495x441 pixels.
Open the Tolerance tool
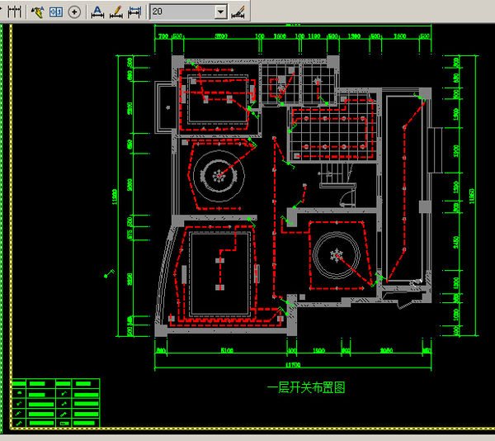click(56, 12)
